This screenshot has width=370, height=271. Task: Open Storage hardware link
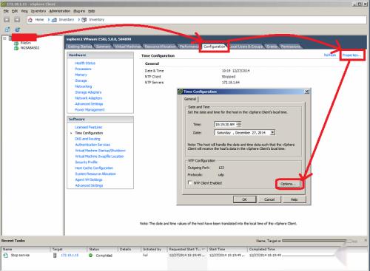tap(81, 80)
